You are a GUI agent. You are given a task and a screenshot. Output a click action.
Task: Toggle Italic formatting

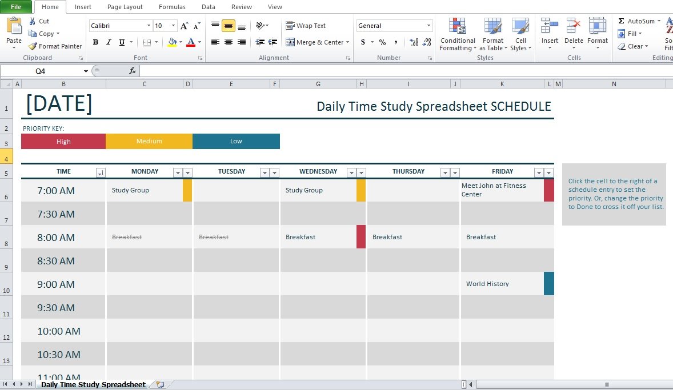(109, 42)
